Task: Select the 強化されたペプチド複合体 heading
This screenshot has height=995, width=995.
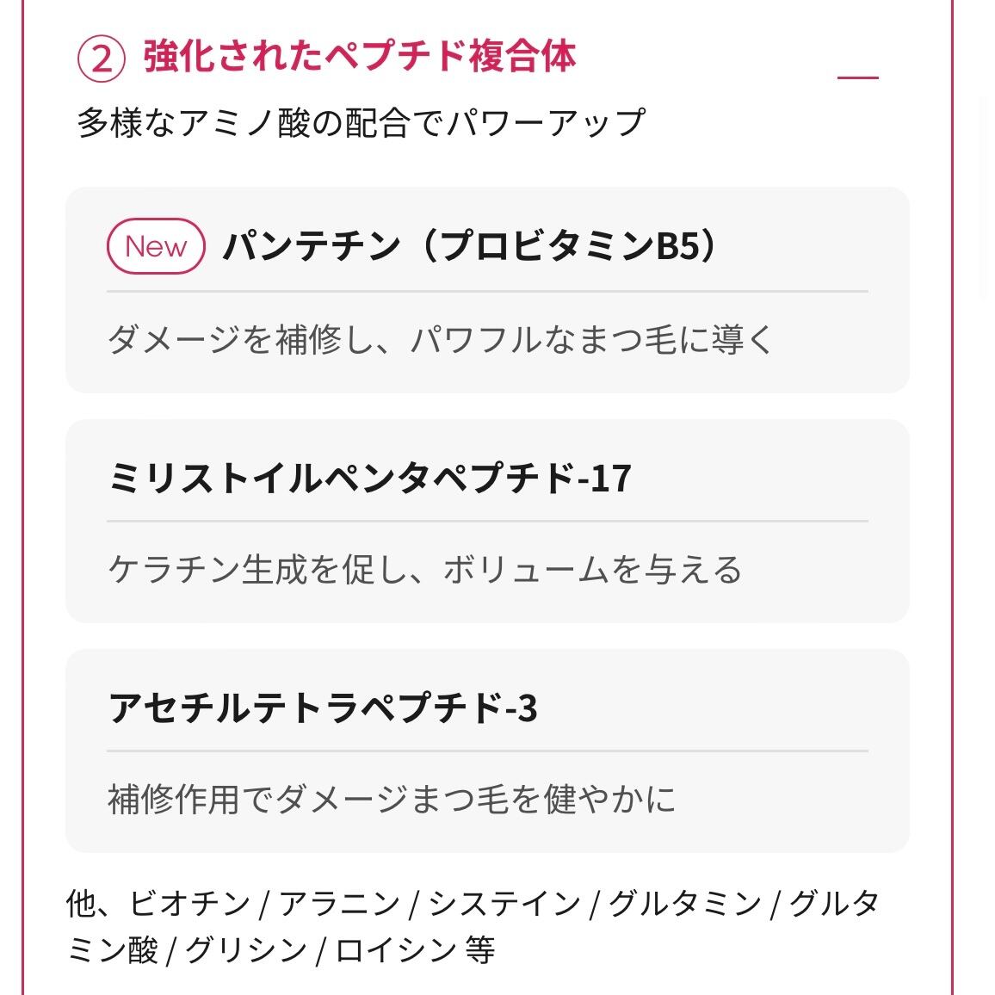Action: click(360, 57)
